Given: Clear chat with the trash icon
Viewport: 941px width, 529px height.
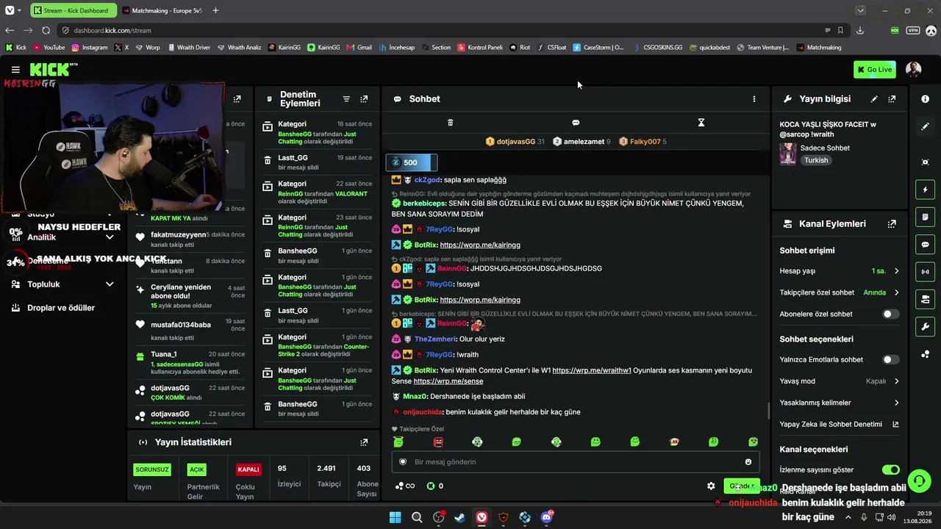Looking at the screenshot, I should (x=451, y=123).
